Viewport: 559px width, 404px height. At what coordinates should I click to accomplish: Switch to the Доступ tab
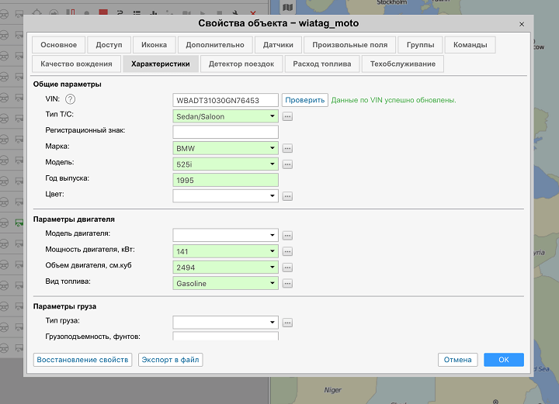coord(109,45)
